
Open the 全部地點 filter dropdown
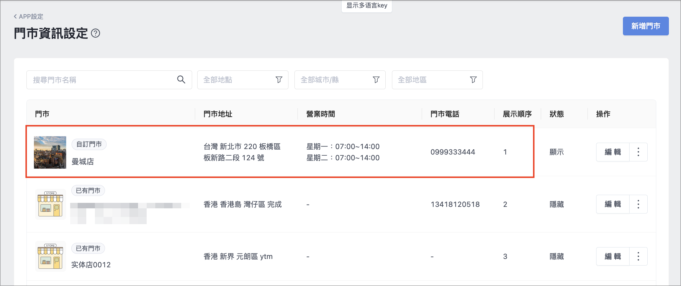pos(243,80)
